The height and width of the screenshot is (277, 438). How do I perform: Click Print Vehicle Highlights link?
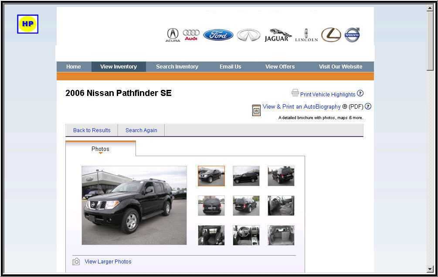[328, 95]
